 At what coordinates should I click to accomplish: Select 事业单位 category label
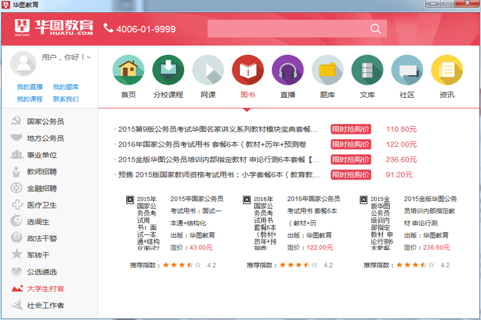tap(41, 155)
